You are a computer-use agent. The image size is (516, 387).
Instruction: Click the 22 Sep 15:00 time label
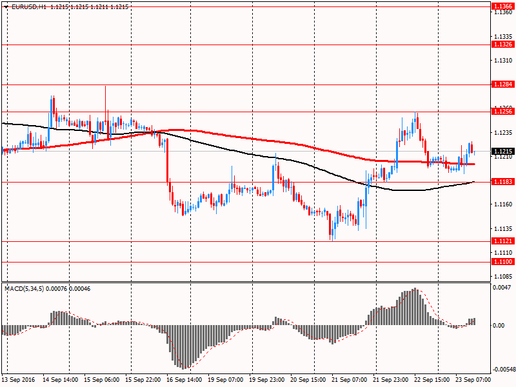432,379
